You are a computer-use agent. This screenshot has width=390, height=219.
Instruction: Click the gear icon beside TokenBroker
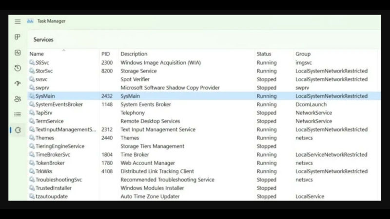coord(32,163)
